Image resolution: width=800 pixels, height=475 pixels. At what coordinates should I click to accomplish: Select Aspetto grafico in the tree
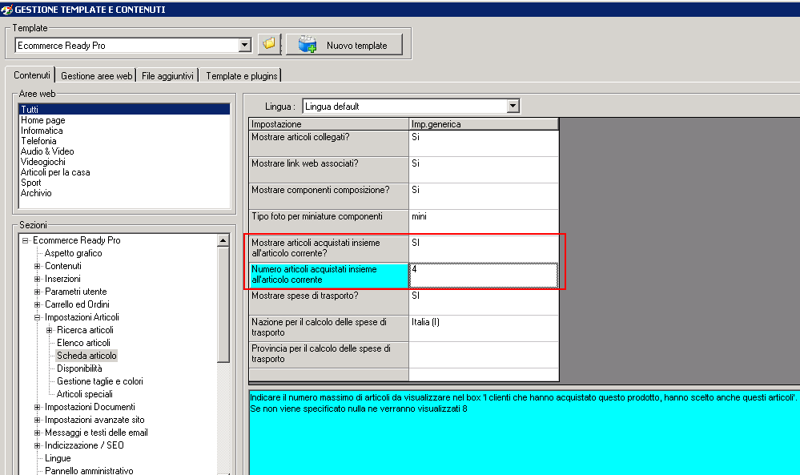pos(73,253)
